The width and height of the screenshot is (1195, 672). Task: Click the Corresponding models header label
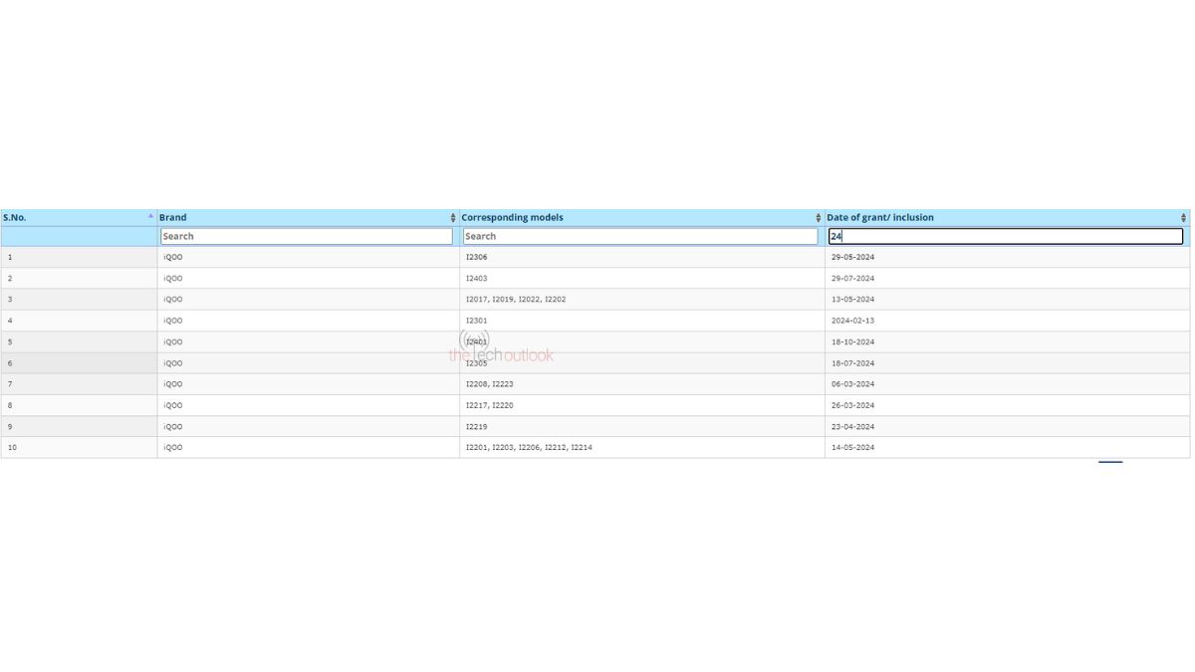(512, 217)
